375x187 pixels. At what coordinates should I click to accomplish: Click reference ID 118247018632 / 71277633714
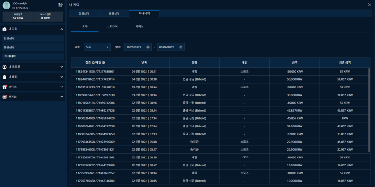(x=95, y=79)
